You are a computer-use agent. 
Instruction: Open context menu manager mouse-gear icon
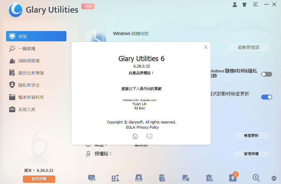(162, 178)
